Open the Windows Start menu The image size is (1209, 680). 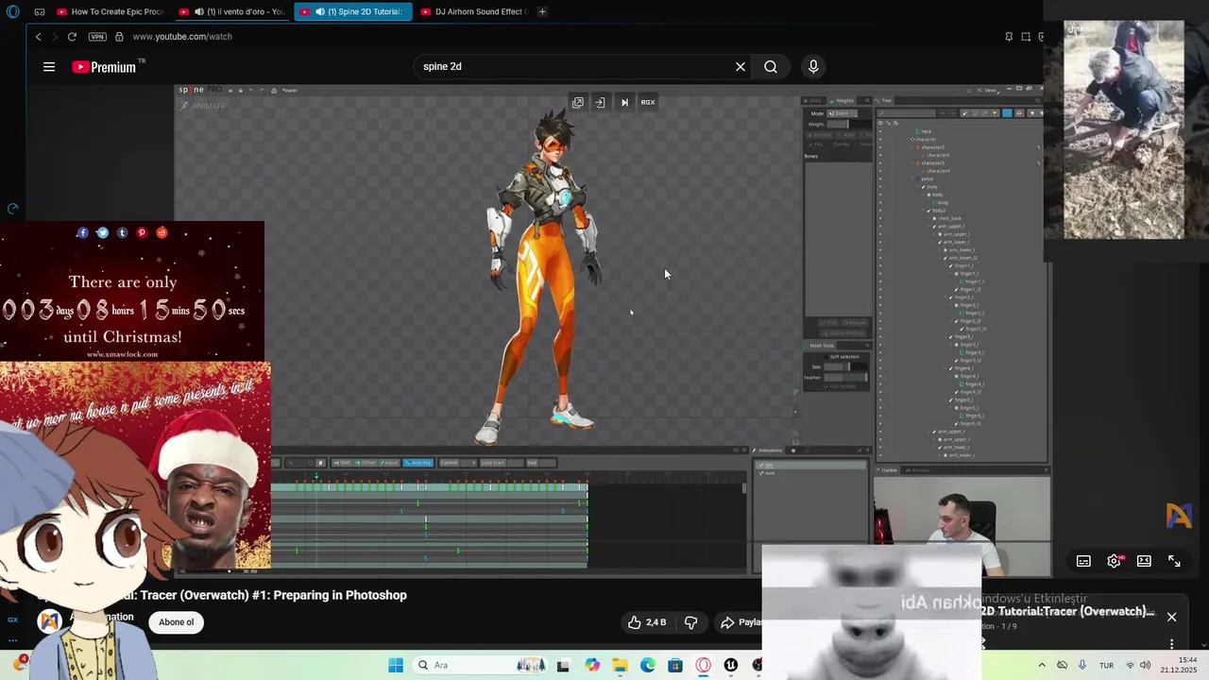[395, 665]
